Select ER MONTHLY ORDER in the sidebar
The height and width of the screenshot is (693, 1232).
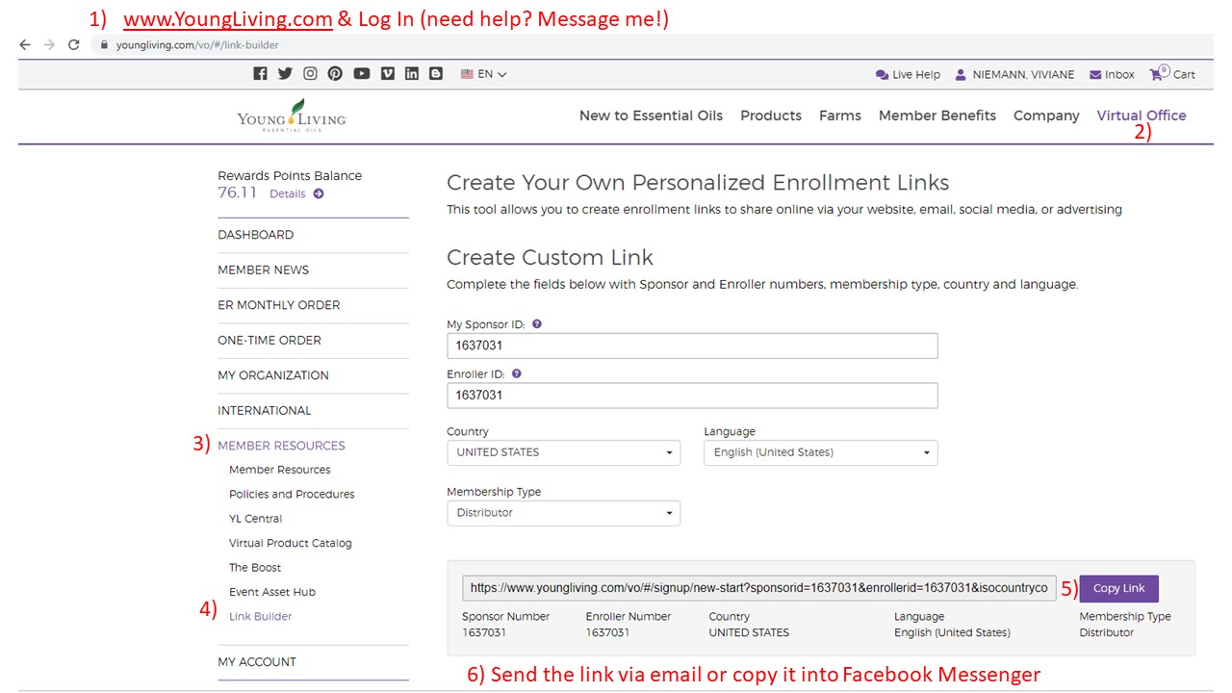tap(279, 305)
